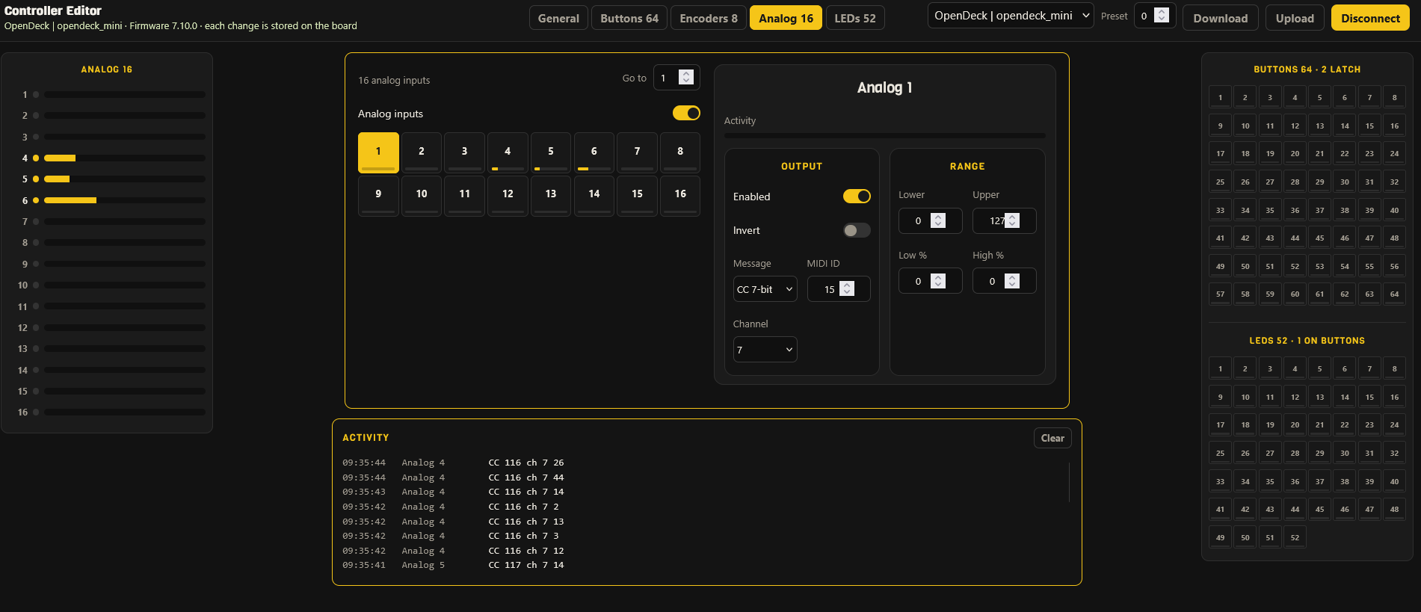Click the Upload button
This screenshot has width=1421, height=612.
point(1295,18)
